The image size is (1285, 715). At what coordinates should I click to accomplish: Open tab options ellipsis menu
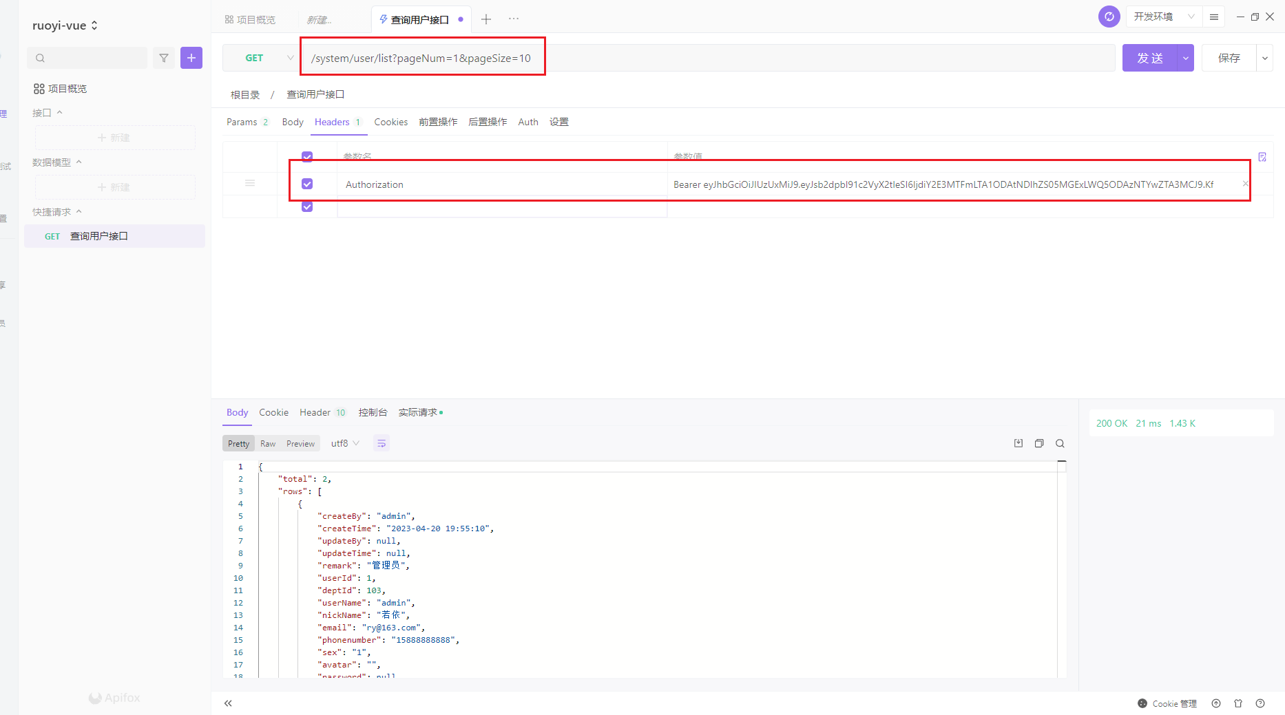pos(514,19)
